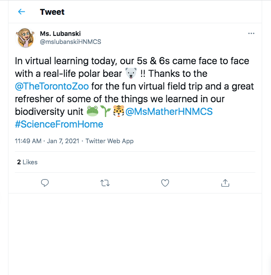Click the polar bear emoji
271x275 pixels.
pos(131,74)
